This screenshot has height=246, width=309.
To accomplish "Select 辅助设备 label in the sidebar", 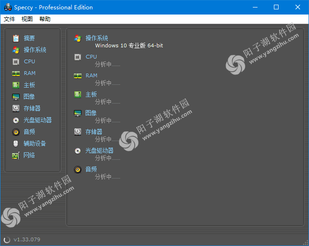I will [x=35, y=143].
